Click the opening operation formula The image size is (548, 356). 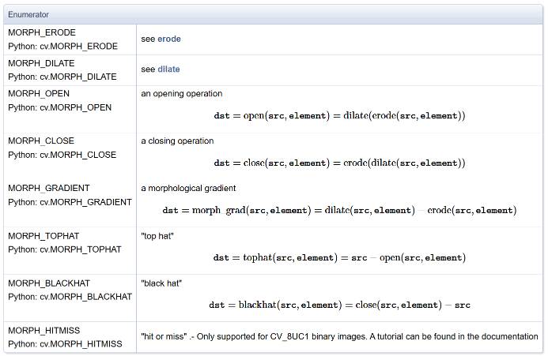tap(339, 116)
